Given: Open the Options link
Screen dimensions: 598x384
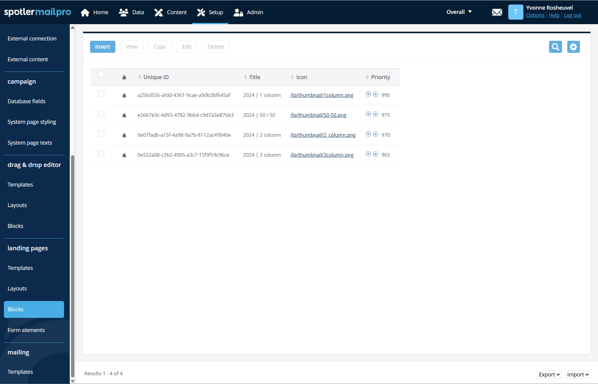Looking at the screenshot, I should tap(535, 15).
